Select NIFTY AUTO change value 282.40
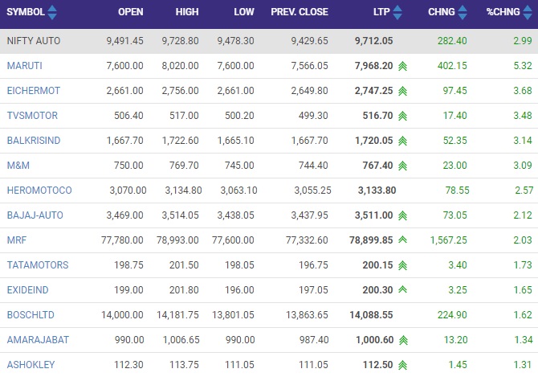The image size is (538, 377). [x=452, y=41]
